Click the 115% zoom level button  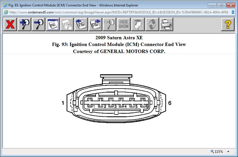click(x=217, y=152)
